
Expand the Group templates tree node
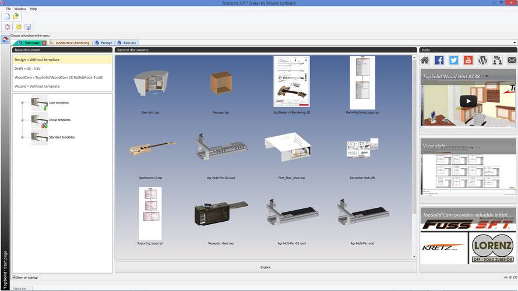click(22, 120)
